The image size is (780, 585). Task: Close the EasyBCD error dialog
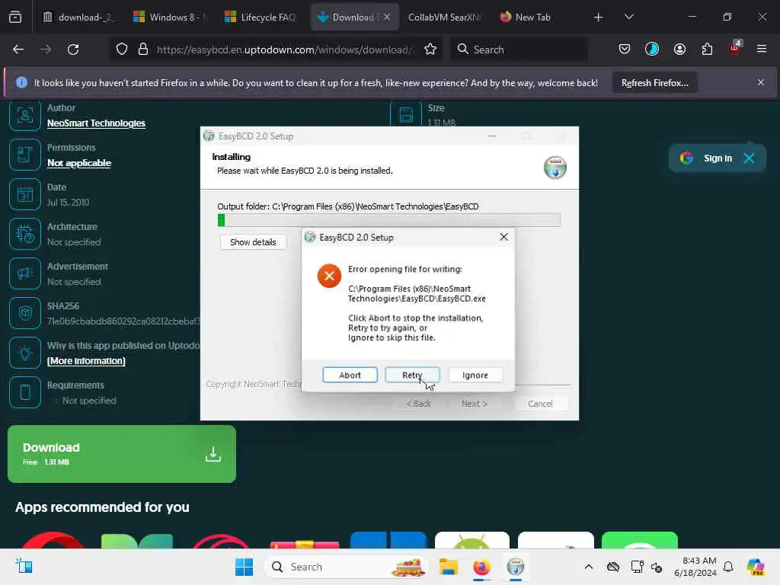click(x=504, y=237)
